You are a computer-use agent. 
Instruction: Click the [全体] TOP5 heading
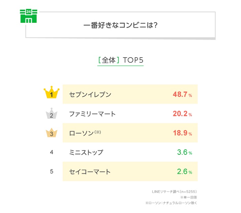point(120,60)
